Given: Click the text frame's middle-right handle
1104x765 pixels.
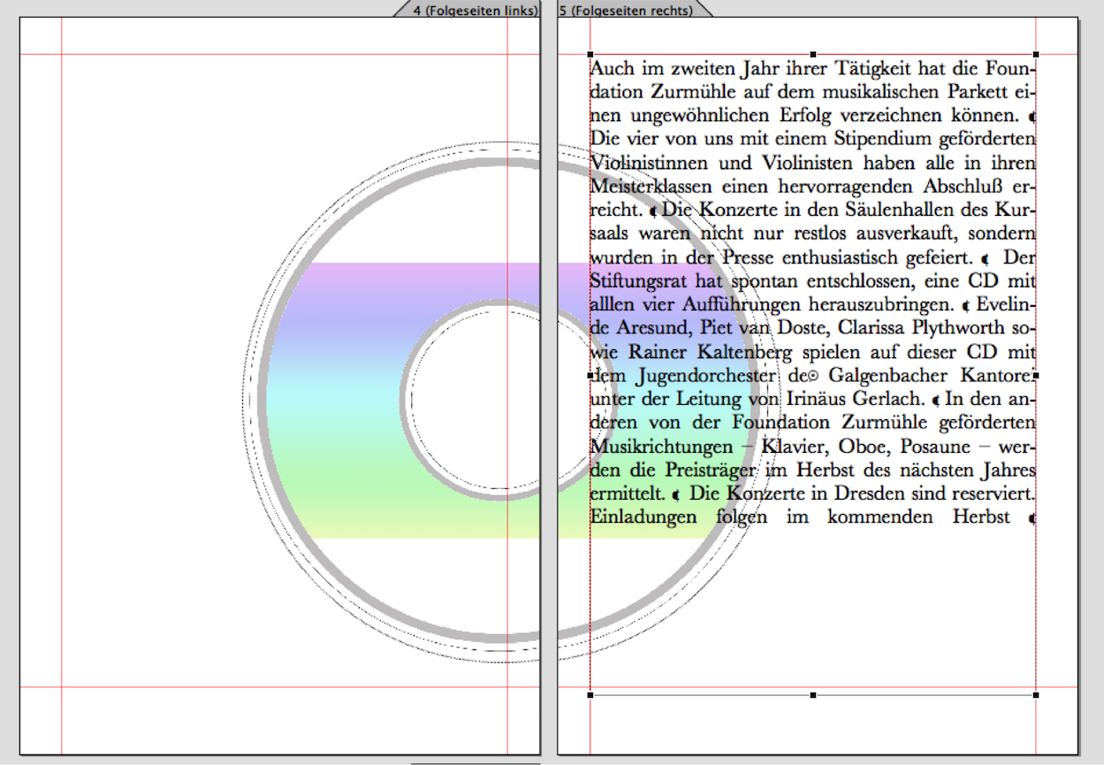Looking at the screenshot, I should tap(1036, 376).
